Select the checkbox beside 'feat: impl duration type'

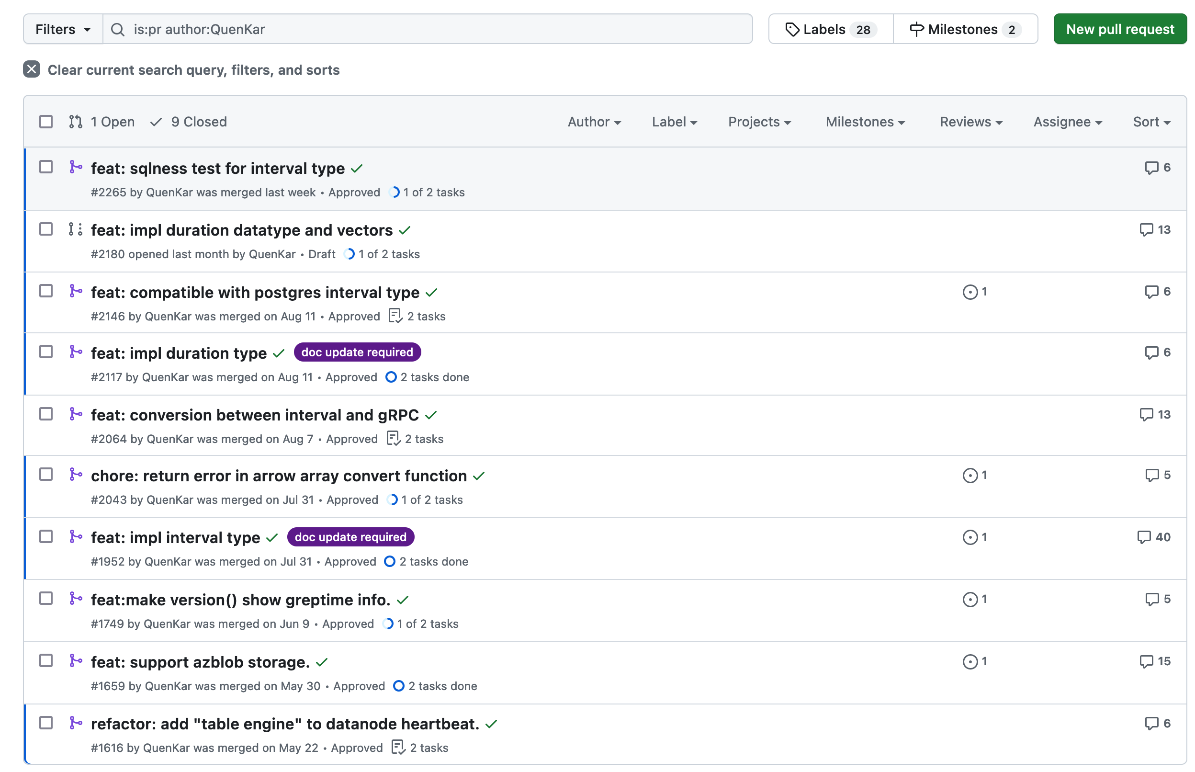(45, 352)
